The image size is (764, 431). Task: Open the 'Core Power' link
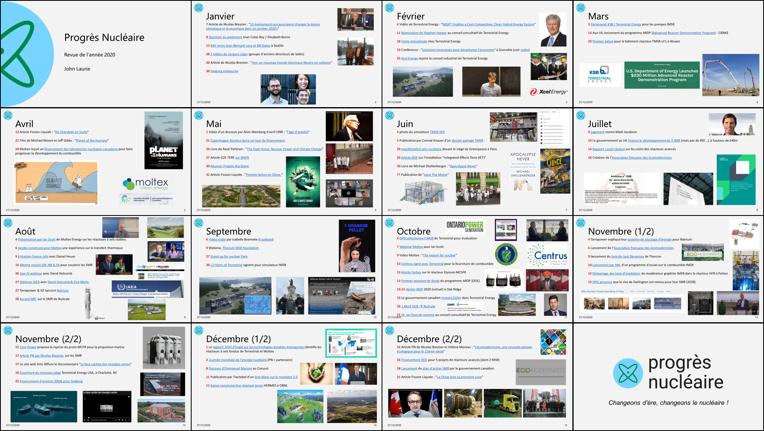click(x=28, y=347)
